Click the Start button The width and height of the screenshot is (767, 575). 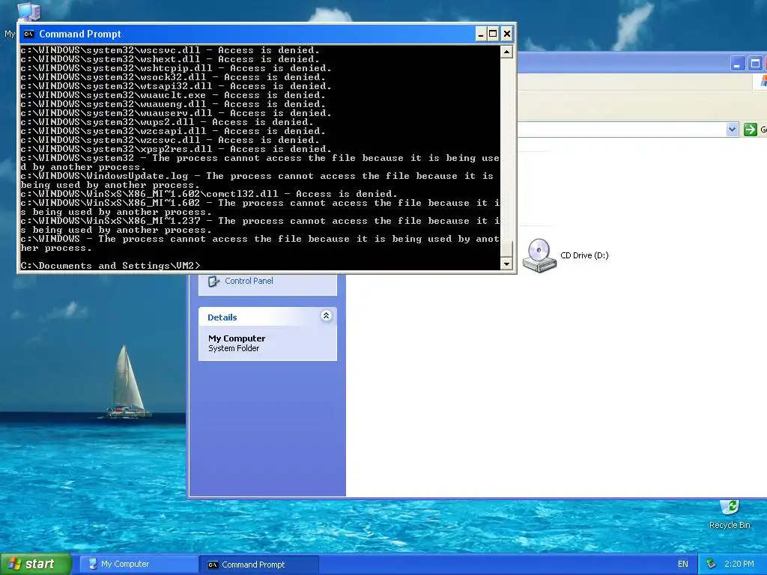point(36,564)
